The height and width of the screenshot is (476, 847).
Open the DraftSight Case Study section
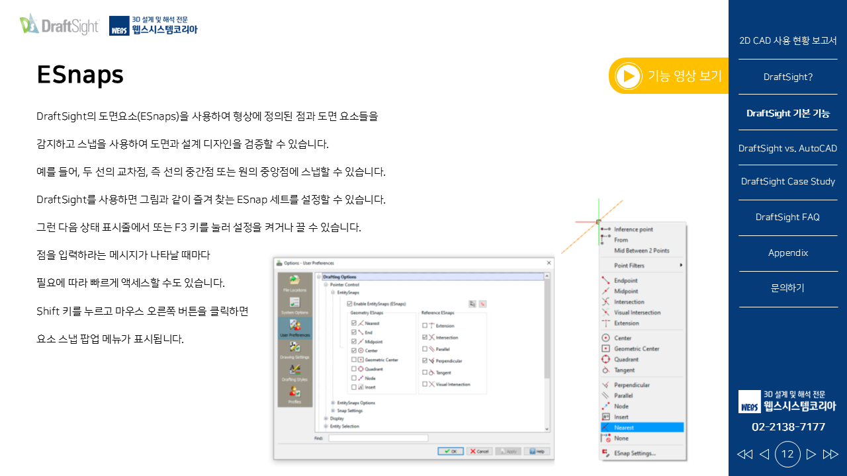tap(787, 181)
